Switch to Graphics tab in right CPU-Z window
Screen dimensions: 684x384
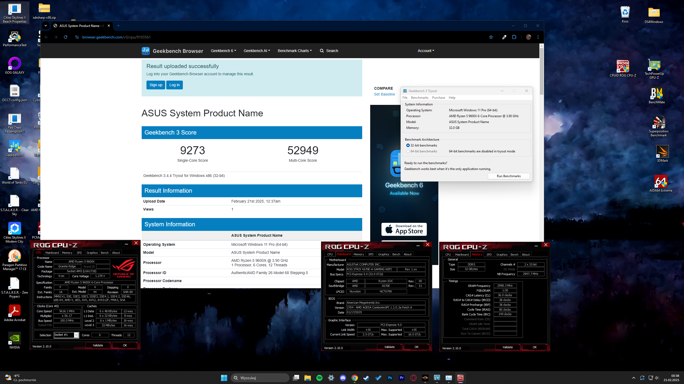(x=502, y=255)
